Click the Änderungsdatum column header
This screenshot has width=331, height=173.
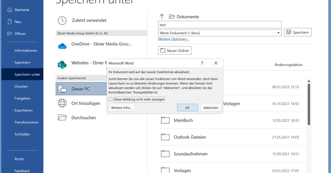(289, 65)
